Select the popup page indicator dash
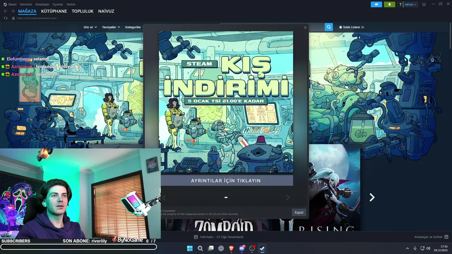 coord(226,198)
